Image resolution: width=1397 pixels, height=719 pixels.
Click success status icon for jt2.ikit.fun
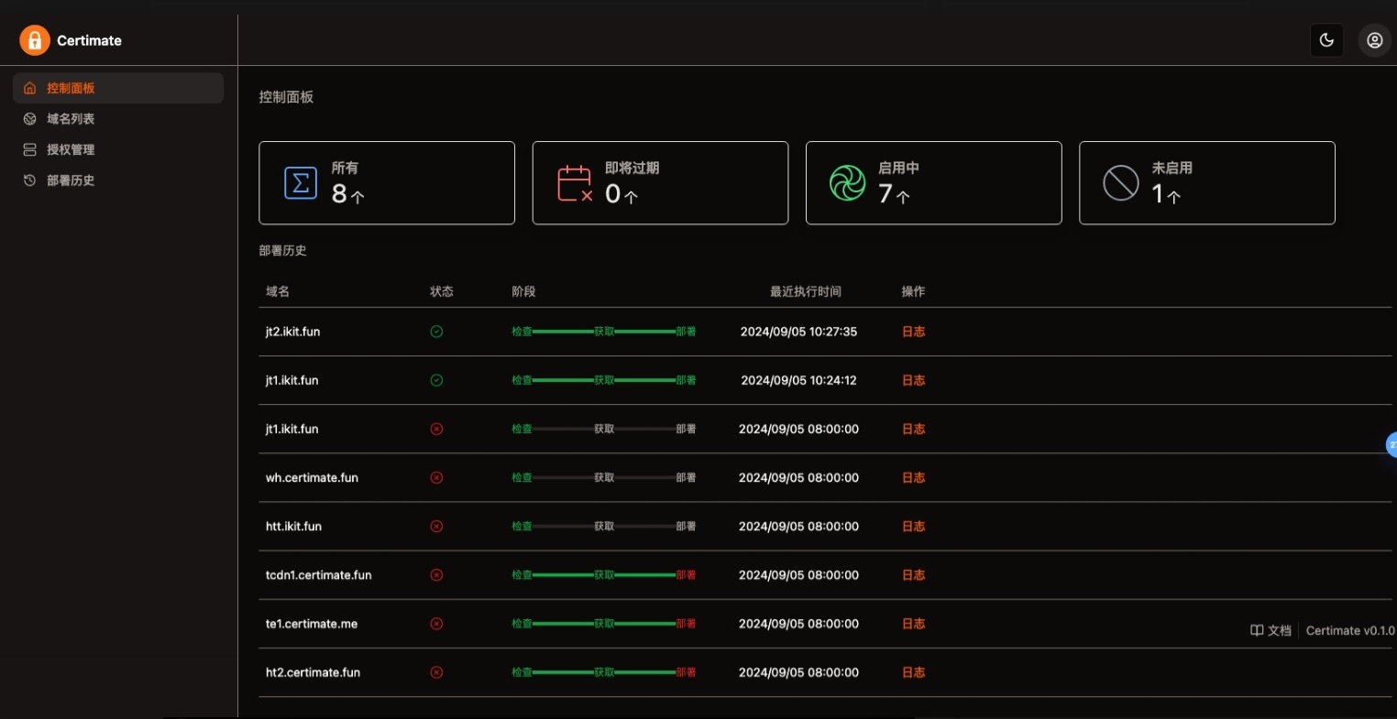click(x=436, y=332)
